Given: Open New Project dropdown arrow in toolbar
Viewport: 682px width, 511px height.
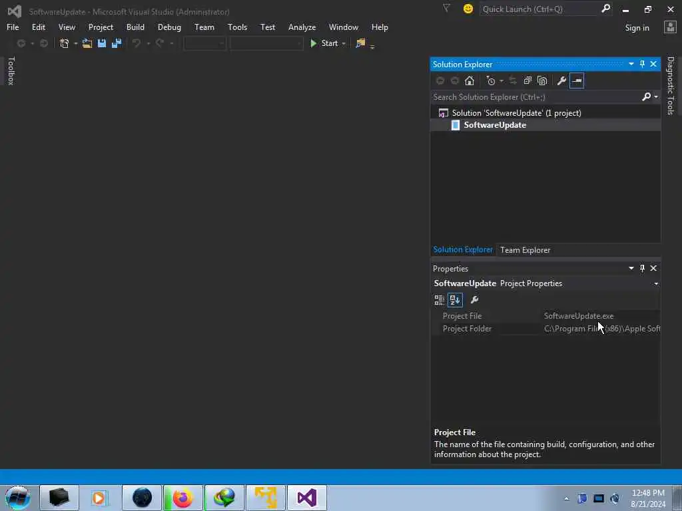Looking at the screenshot, I should point(76,43).
